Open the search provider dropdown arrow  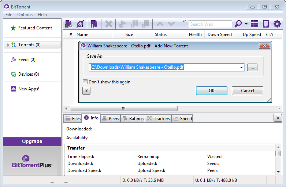pyautogui.click(x=246, y=24)
